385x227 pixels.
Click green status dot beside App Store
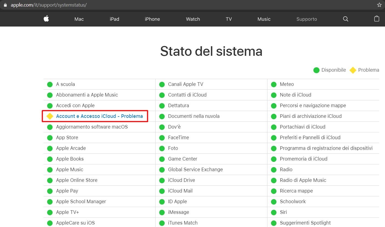pos(50,138)
